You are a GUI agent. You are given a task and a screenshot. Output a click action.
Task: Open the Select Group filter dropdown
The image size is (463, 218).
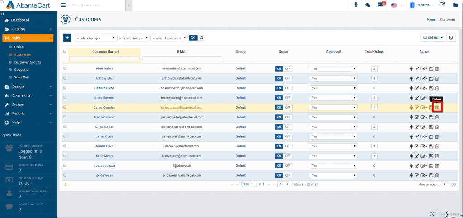[x=95, y=38]
